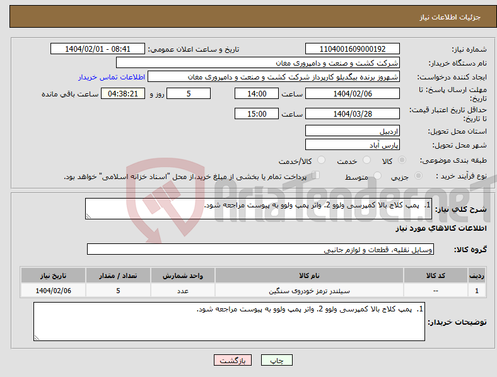The image size is (497, 377).
Task: Click the چاپ print button
Action: (x=277, y=360)
